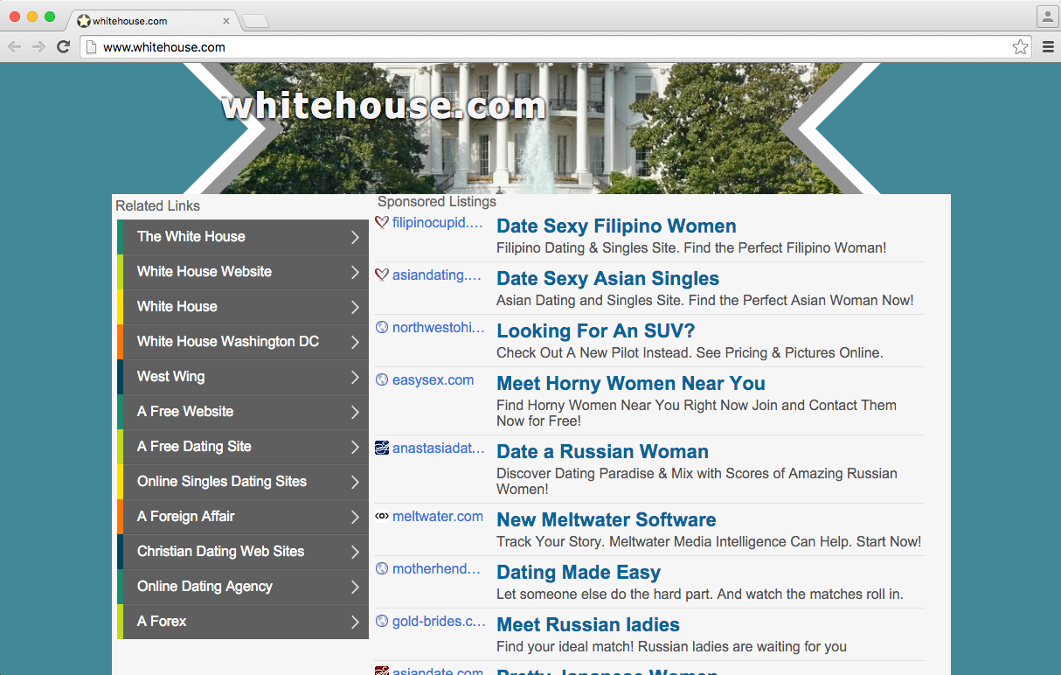Visit the anastasiadat domain link
The image size is (1061, 675).
pyautogui.click(x=439, y=449)
